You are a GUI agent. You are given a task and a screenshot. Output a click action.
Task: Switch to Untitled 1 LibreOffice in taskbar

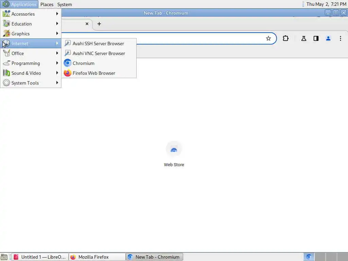tap(40, 257)
